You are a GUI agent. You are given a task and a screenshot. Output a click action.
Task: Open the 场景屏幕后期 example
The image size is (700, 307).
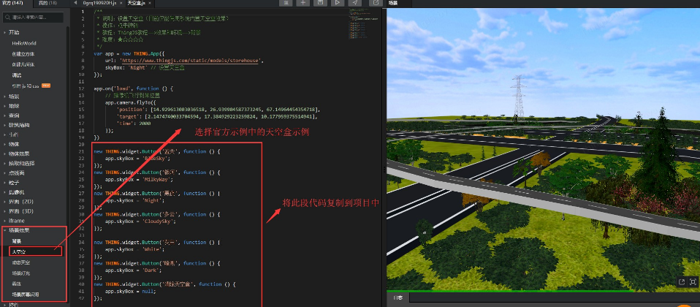(26, 295)
